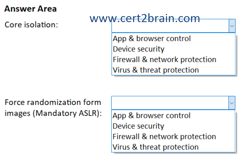243x160 pixels.
Task: Select Virus & threat protection for Core isolation
Action: click(x=156, y=70)
